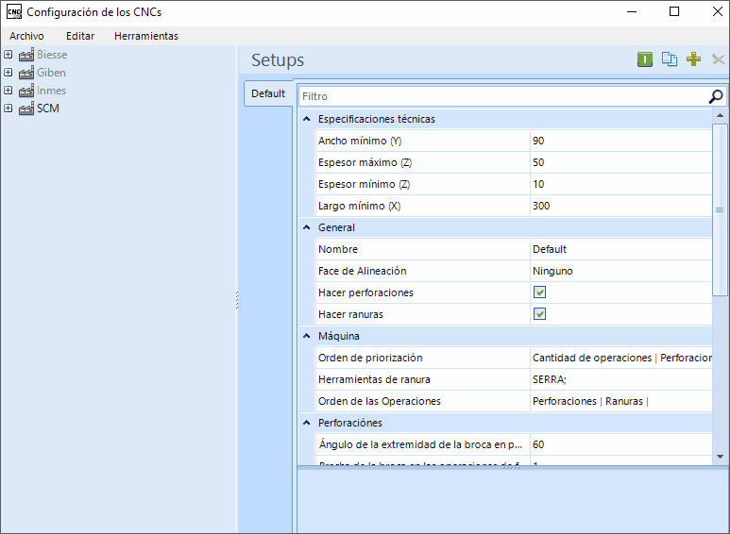Click the Herramientas de ranura value SERRA;
Screen dimensions: 730x534
(x=621, y=379)
